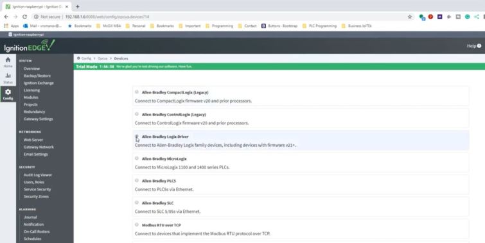Open the starred Bookmarks item
The height and width of the screenshot is (243, 485).
[80, 26]
